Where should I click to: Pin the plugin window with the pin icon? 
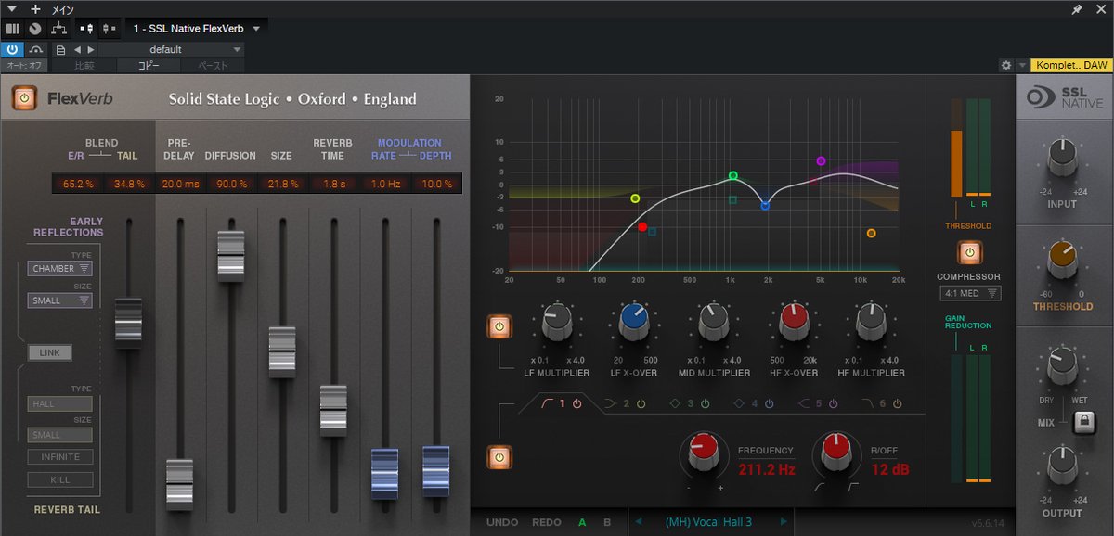tap(1077, 9)
